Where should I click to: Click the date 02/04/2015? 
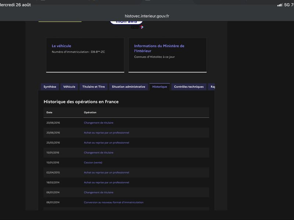(53, 172)
